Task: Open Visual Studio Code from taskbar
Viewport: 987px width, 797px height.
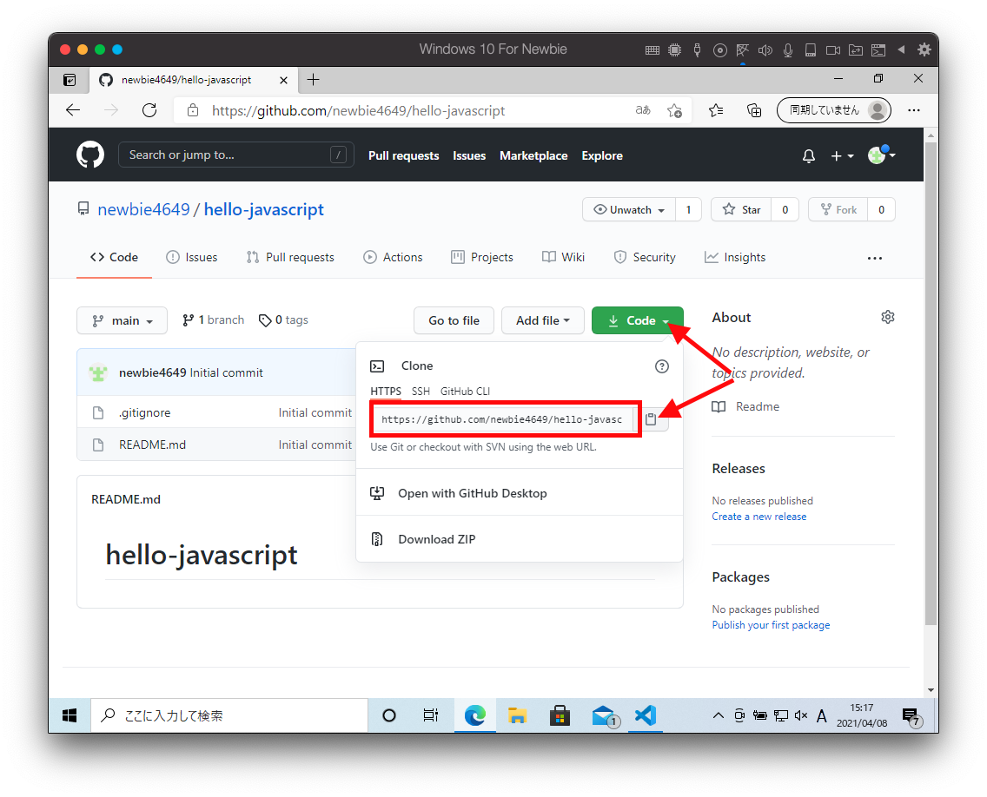Action: pos(646,715)
